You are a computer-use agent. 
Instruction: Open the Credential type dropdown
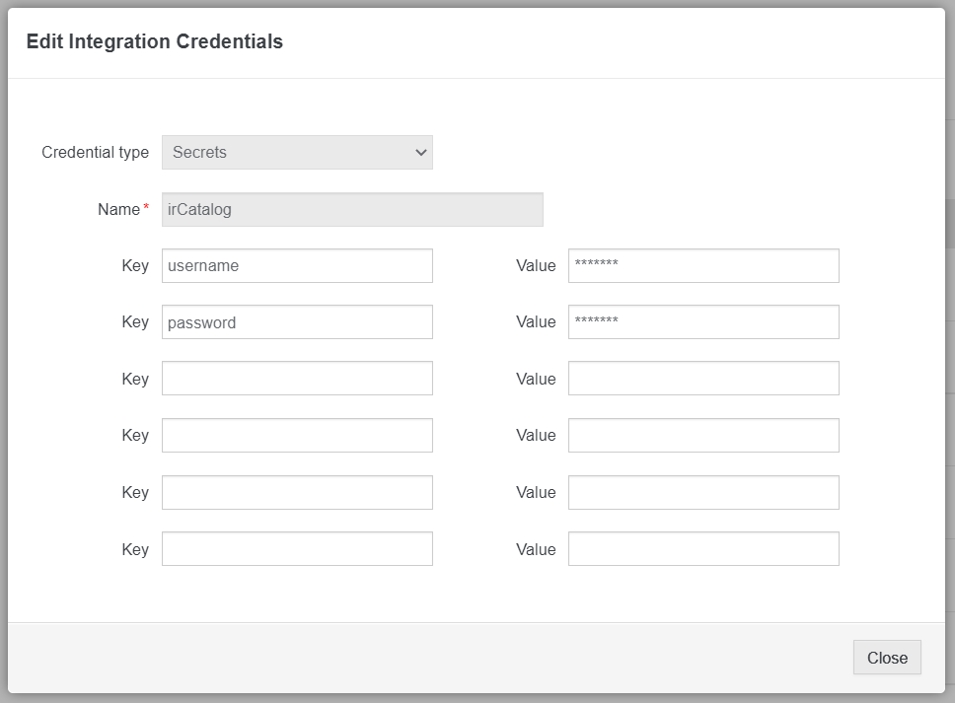tap(297, 153)
